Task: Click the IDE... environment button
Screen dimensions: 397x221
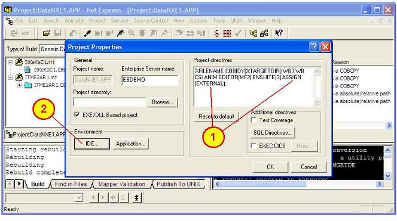Action: (92, 144)
